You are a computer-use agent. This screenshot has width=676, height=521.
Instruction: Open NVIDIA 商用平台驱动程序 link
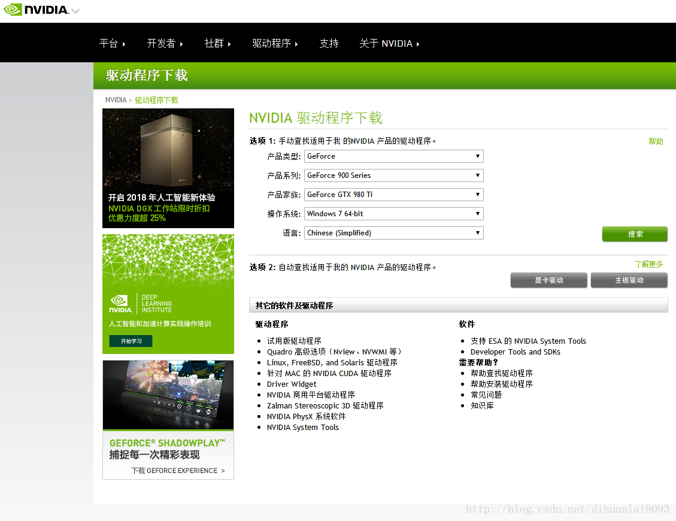(x=311, y=395)
